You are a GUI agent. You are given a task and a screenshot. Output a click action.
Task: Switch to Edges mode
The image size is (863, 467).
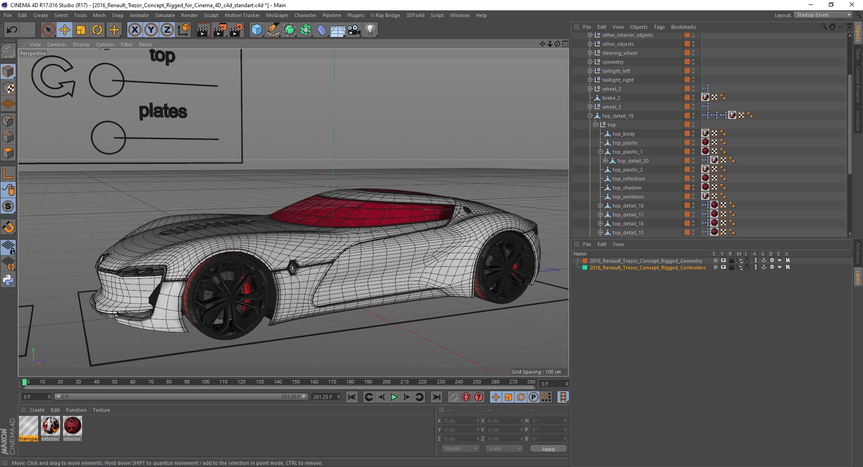pyautogui.click(x=8, y=137)
